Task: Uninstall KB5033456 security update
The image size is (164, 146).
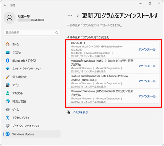Action: click(x=147, y=96)
